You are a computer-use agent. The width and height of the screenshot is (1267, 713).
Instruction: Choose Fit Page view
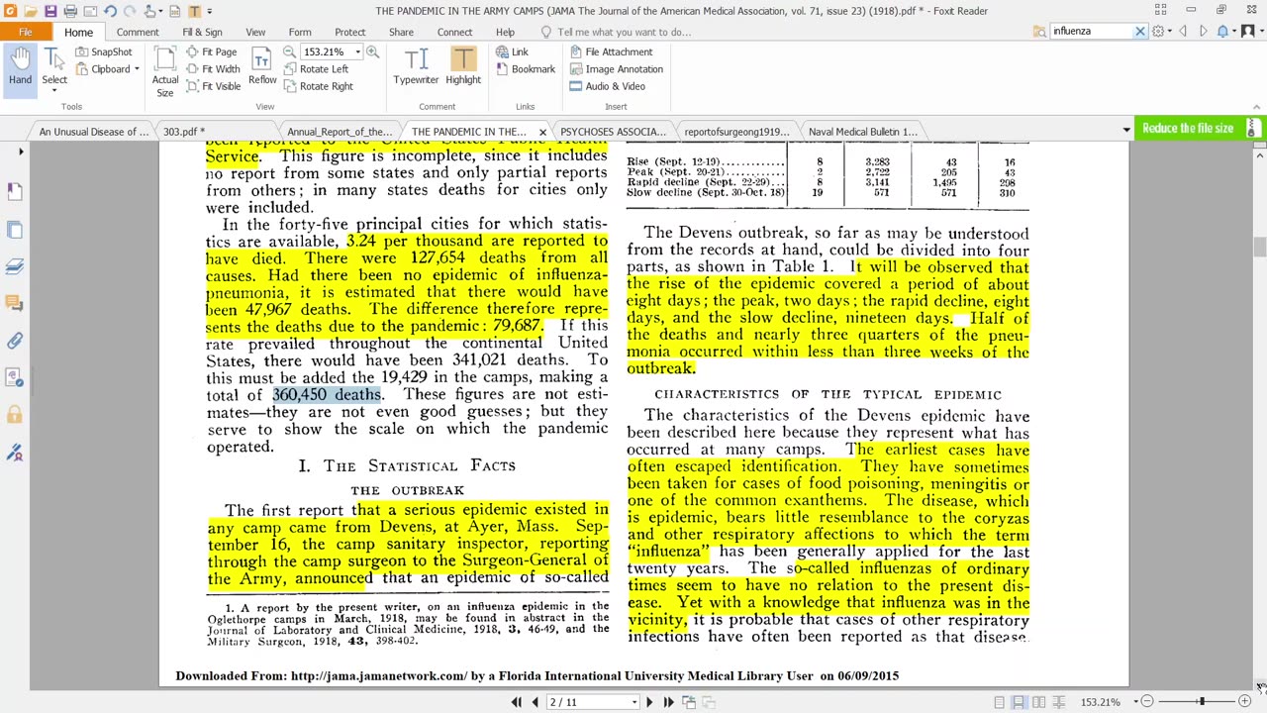coord(211,51)
